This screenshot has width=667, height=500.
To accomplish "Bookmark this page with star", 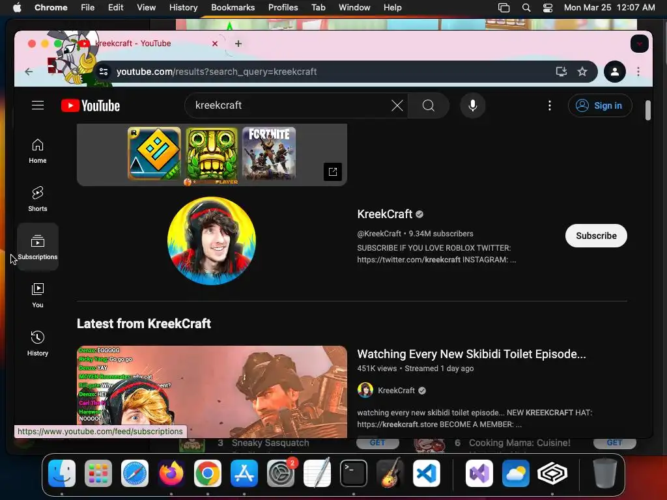I will point(582,72).
